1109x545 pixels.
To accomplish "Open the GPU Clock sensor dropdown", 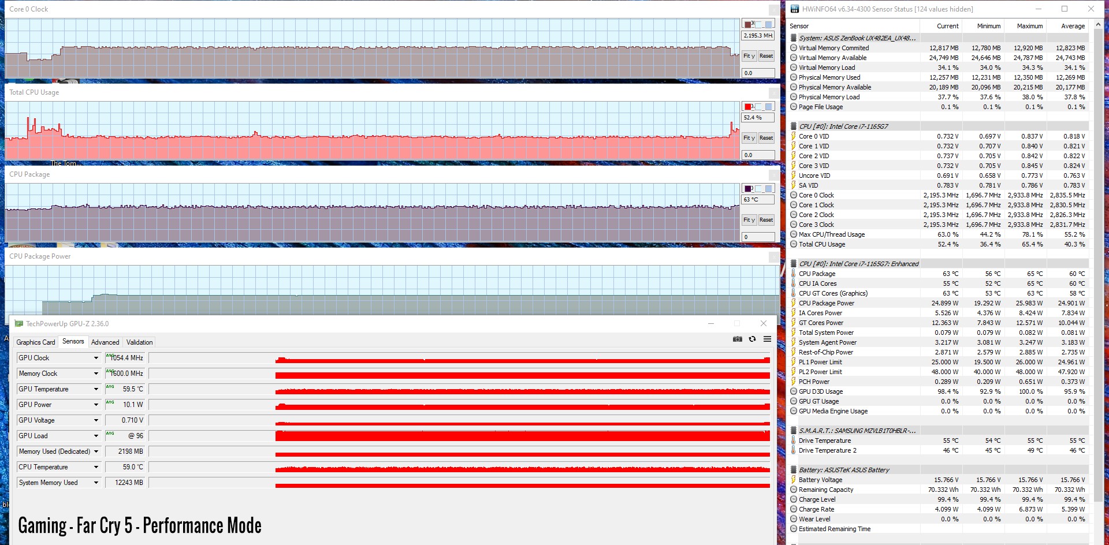I will point(96,358).
